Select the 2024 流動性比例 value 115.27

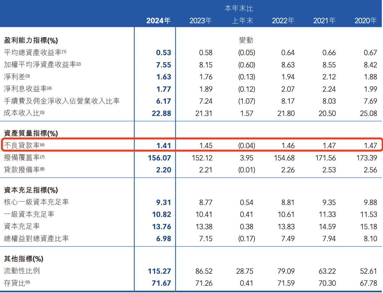click(160, 271)
